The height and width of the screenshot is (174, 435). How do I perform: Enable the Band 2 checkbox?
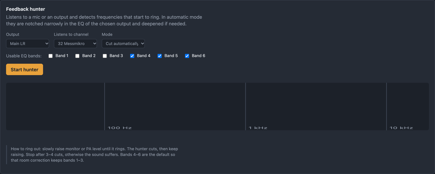77,56
